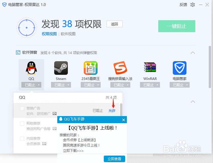
Task: Click the QQ penguin app icon
Action: (31, 68)
